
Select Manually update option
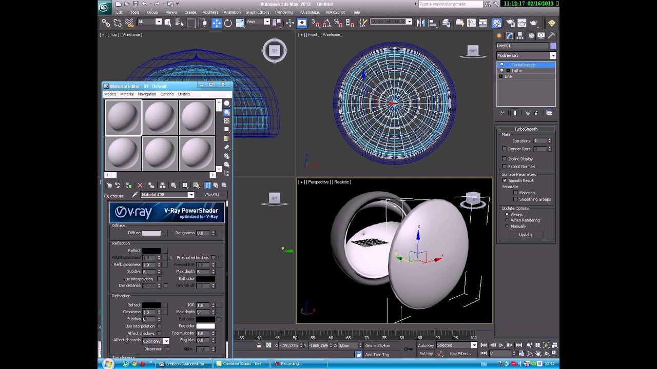(507, 226)
